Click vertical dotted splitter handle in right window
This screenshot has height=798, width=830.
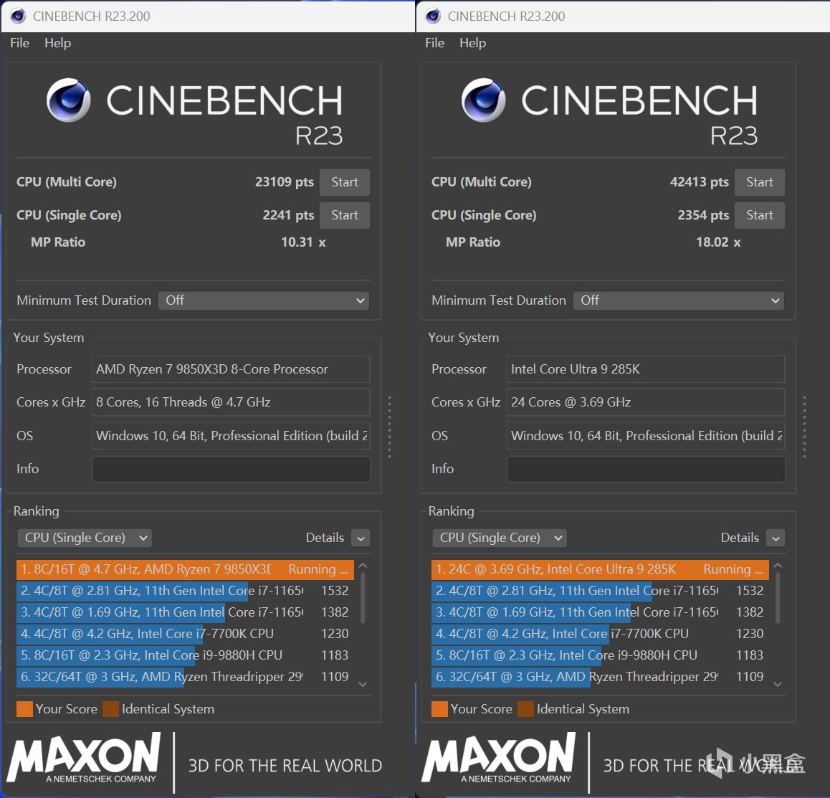tap(805, 427)
